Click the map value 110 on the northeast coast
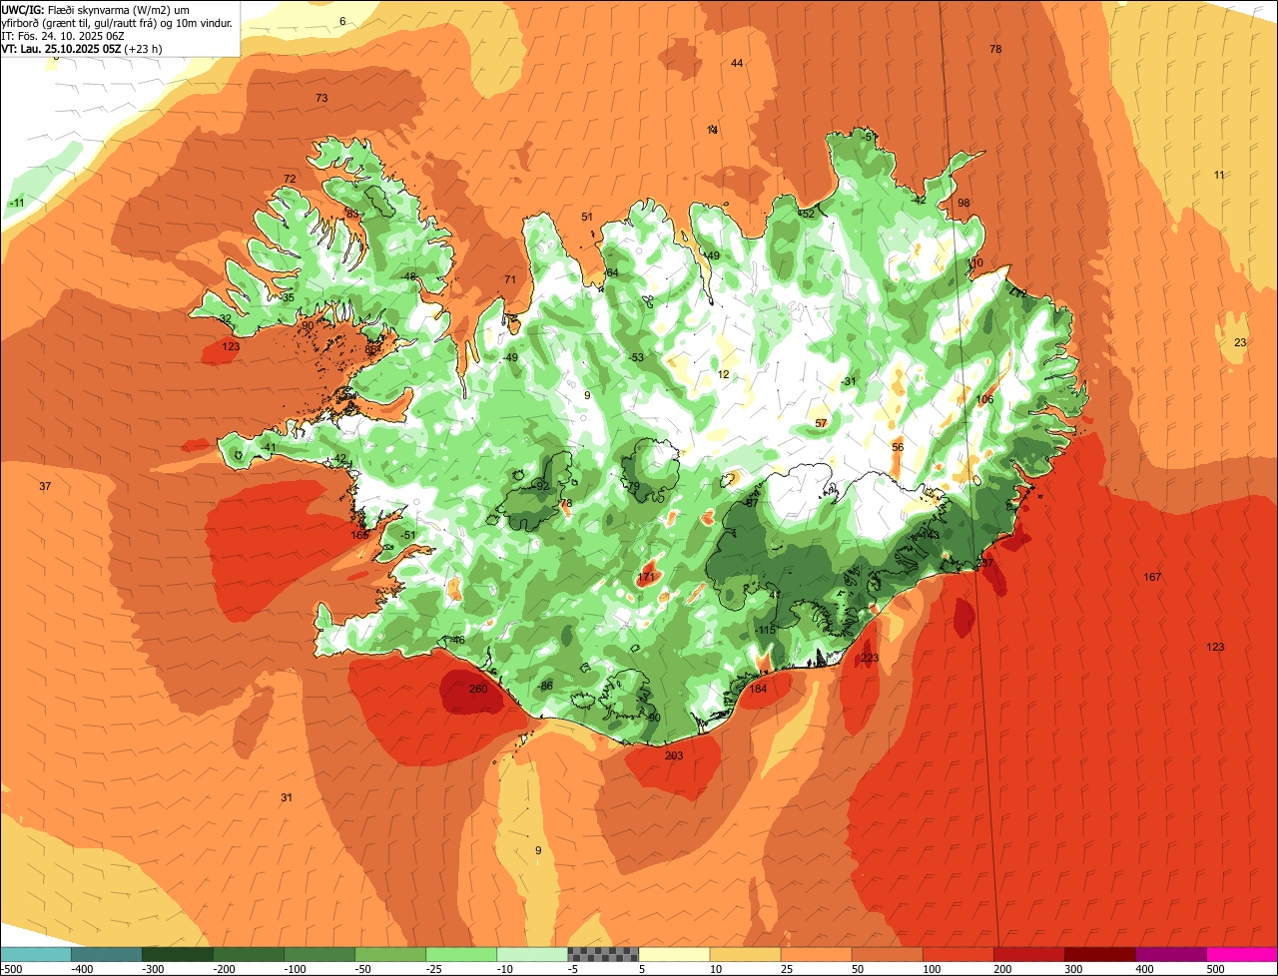The image size is (1278, 976). pos(975,262)
